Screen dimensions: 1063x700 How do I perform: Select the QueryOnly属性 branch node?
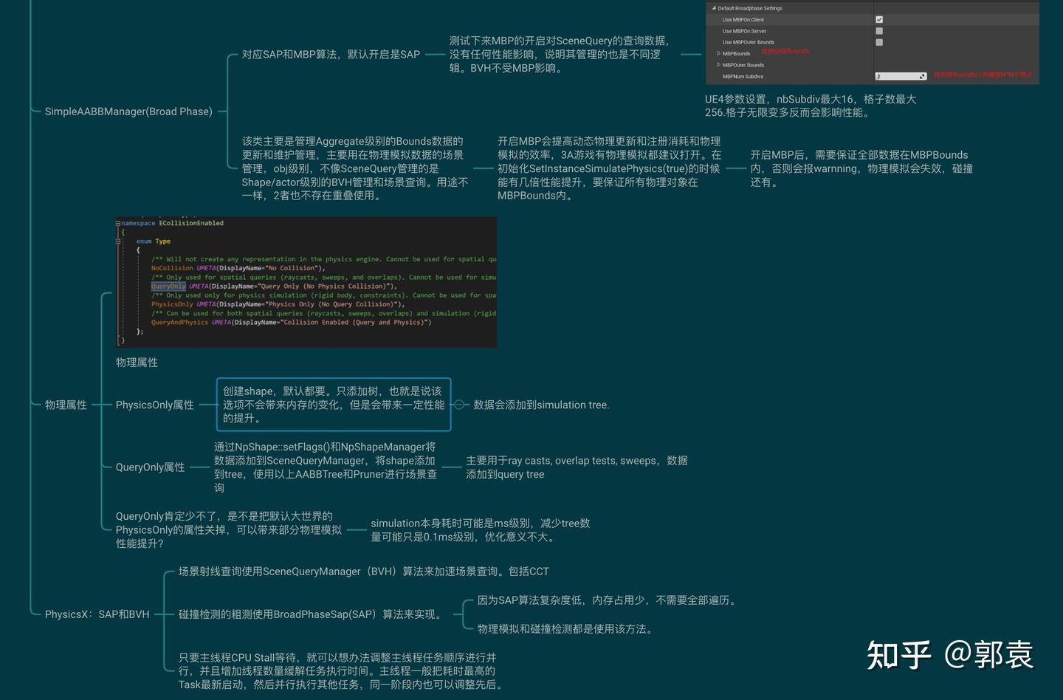coord(150,467)
